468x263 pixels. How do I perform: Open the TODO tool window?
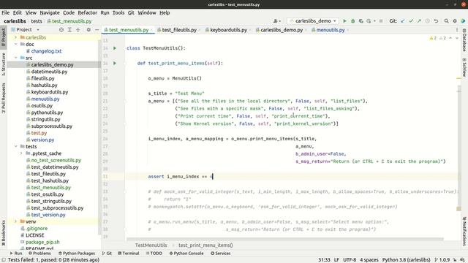(x=154, y=254)
